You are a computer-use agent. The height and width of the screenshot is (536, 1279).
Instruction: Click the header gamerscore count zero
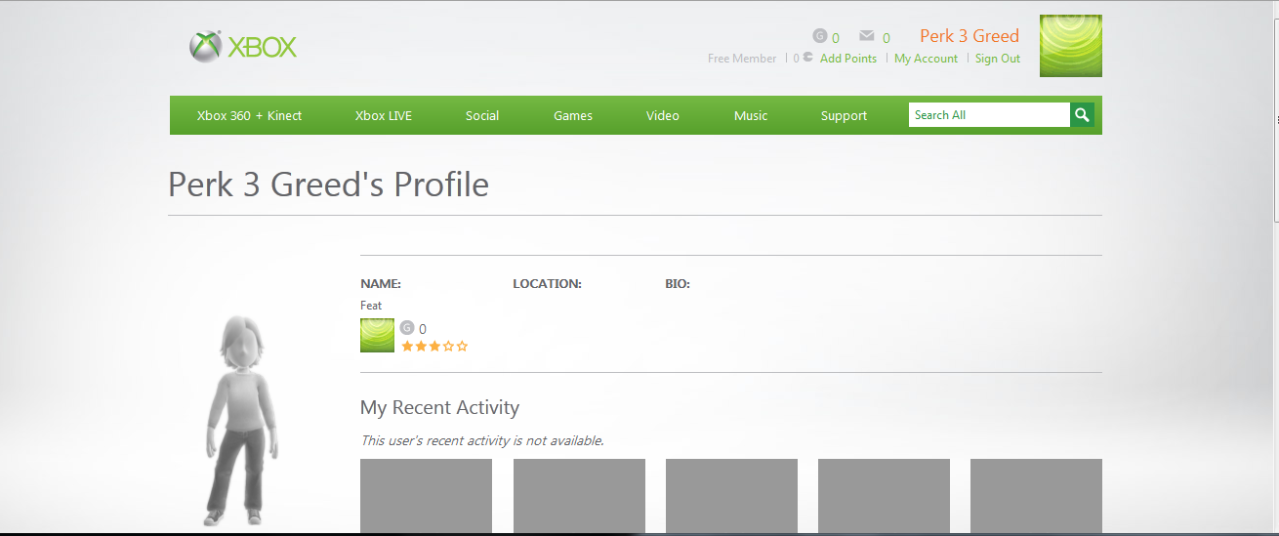[x=836, y=38]
